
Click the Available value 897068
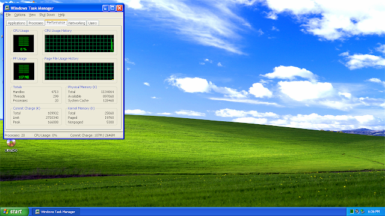point(108,96)
